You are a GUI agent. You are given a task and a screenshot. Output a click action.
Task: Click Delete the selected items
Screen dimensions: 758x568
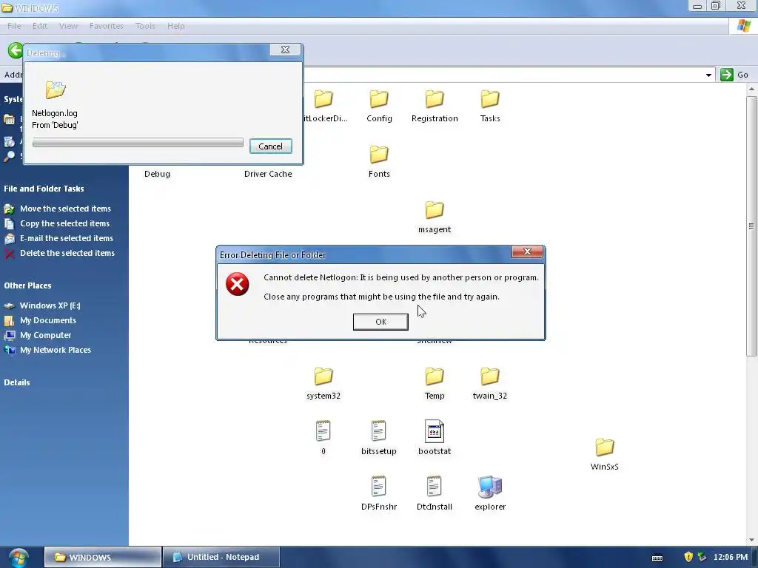[67, 253]
